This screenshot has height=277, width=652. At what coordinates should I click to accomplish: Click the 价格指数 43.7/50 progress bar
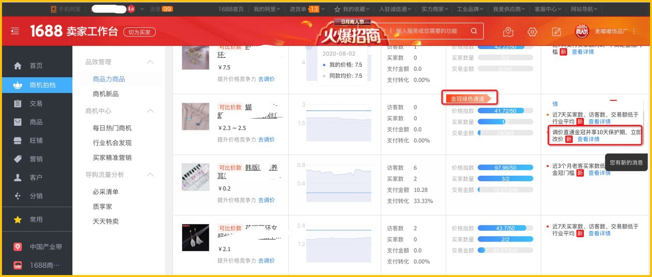(505, 228)
